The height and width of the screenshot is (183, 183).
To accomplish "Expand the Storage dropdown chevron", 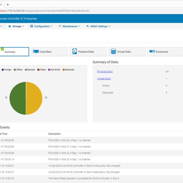I will click(23, 26).
